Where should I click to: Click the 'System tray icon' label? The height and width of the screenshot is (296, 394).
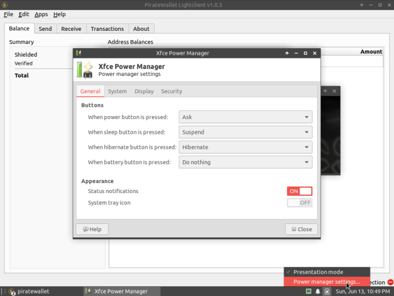tap(109, 203)
